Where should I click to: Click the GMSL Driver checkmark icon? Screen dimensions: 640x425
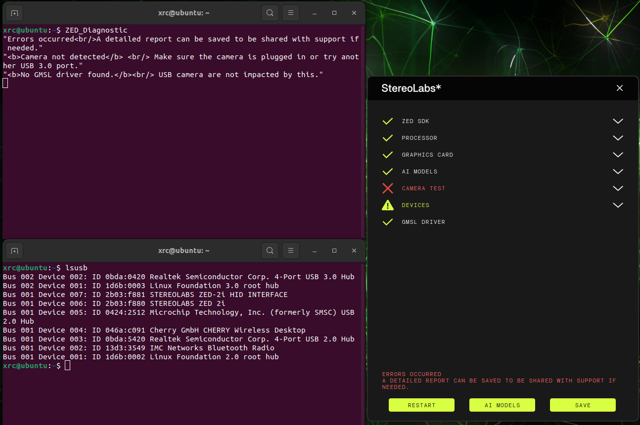[388, 222]
